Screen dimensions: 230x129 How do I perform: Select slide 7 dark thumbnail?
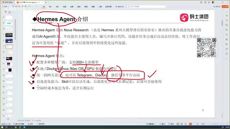9,35
